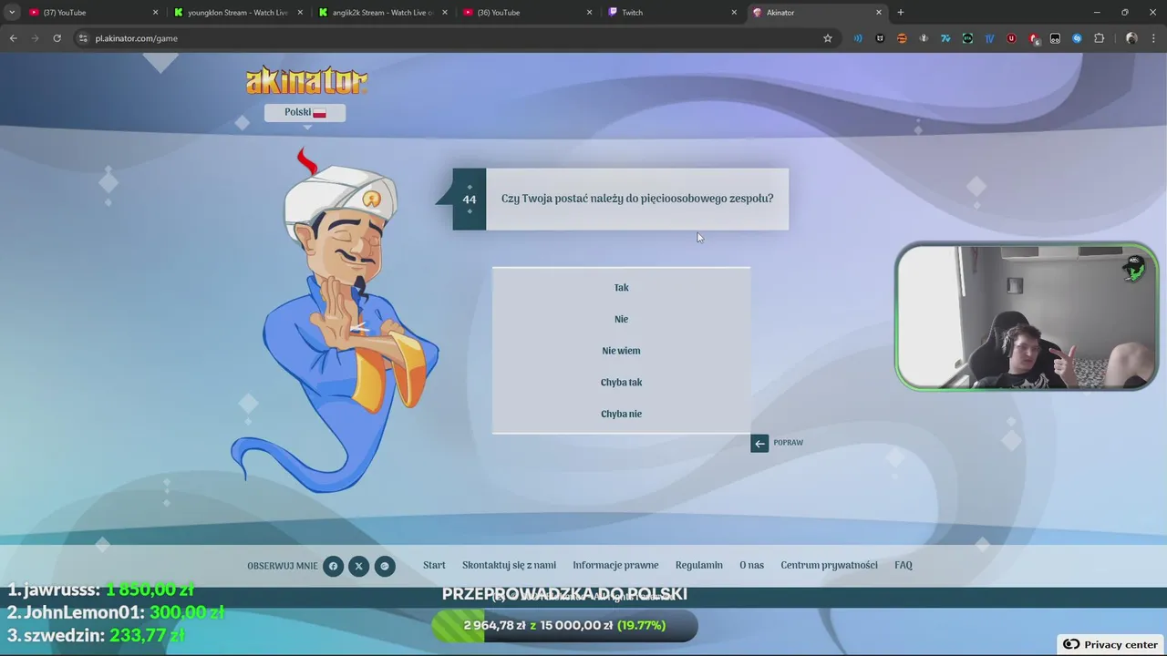Close the youngklon Stream tab

(x=300, y=13)
